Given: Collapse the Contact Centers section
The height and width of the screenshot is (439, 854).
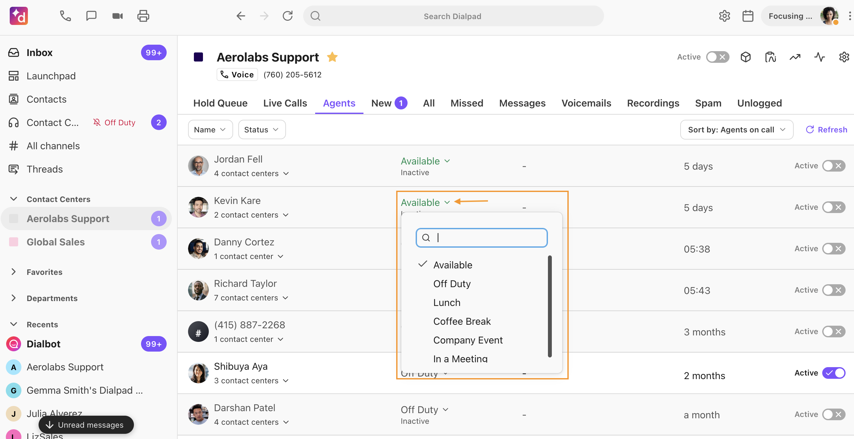Looking at the screenshot, I should (14, 199).
